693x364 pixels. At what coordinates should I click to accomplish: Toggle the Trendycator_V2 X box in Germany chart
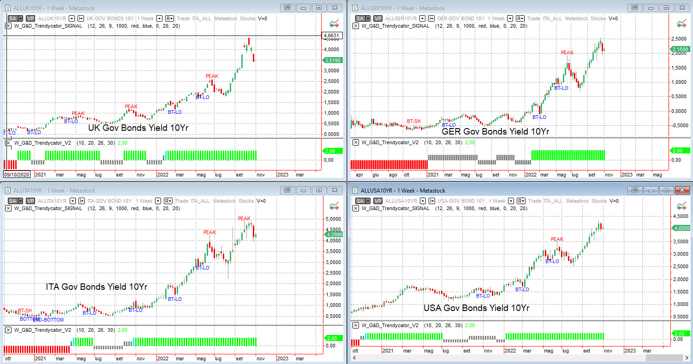tap(355, 142)
